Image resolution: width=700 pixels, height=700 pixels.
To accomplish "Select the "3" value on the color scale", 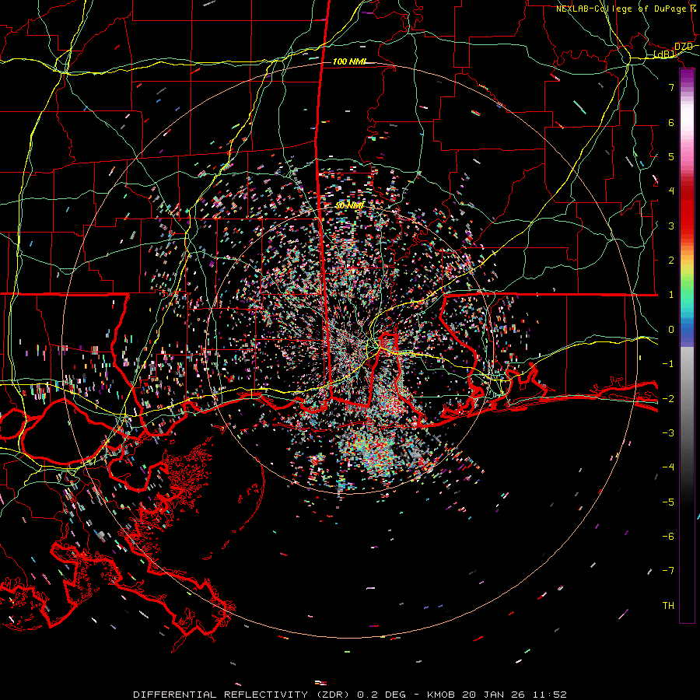I will pyautogui.click(x=671, y=226).
